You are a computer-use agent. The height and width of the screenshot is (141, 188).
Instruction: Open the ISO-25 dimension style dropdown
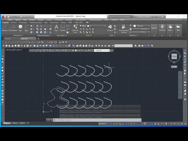pyautogui.click(x=102, y=51)
